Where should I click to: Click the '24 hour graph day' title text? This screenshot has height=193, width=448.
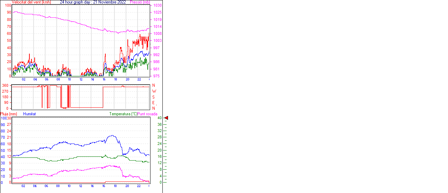coord(93,2)
